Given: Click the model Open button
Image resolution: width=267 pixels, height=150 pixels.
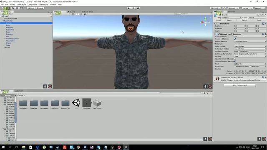Looking at the screenshot, I should click(259, 20).
